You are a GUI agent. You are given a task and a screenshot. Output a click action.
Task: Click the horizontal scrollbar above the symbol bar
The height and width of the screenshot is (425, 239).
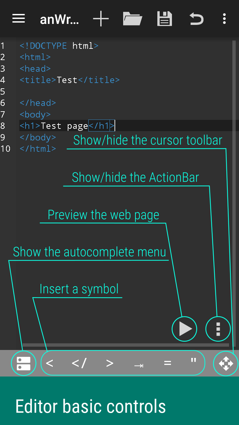point(125,345)
